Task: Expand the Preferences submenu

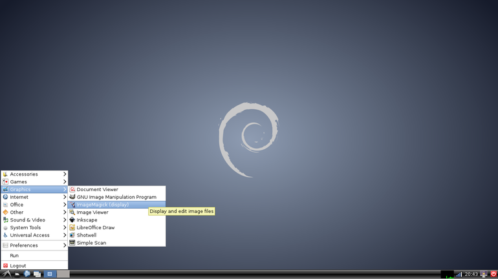Action: [34, 245]
